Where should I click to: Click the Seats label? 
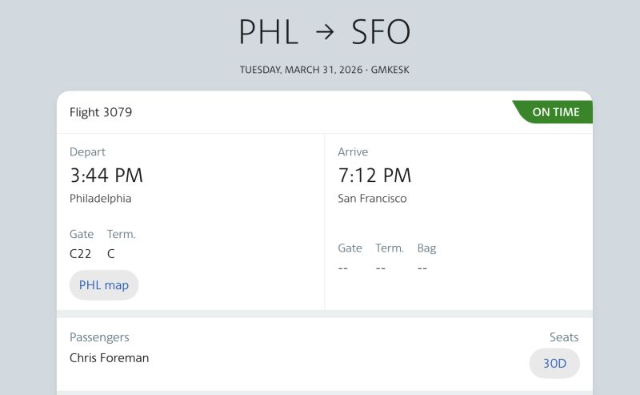pos(563,337)
